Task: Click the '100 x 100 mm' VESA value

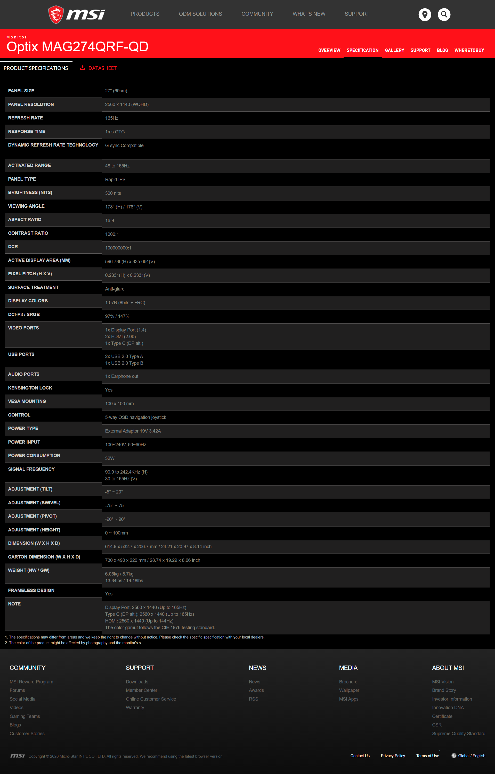Action: pos(119,404)
